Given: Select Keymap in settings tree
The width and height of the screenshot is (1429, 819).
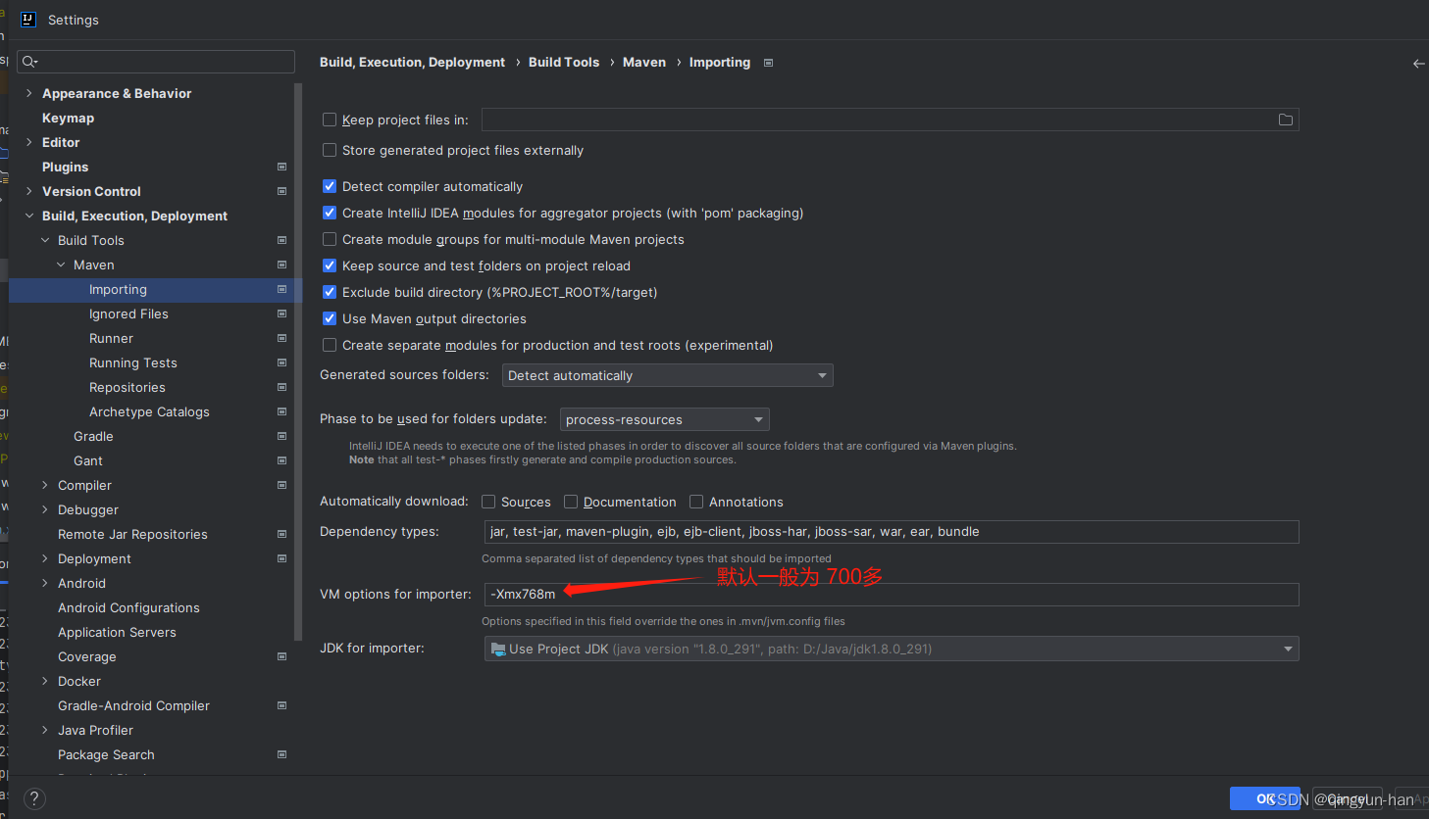Looking at the screenshot, I should [68, 118].
